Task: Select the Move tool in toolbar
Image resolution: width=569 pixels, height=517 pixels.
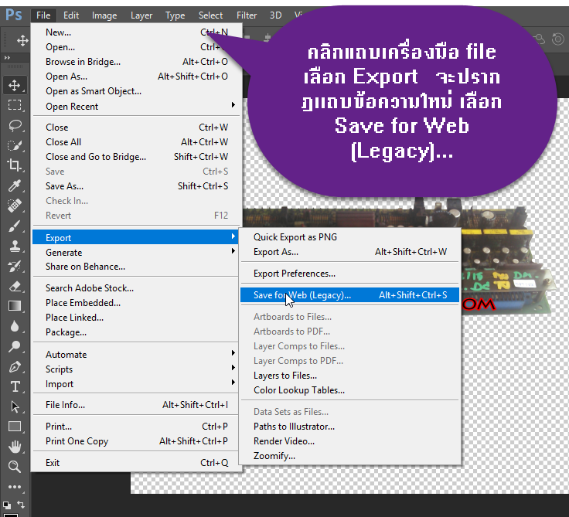Action: pos(15,85)
